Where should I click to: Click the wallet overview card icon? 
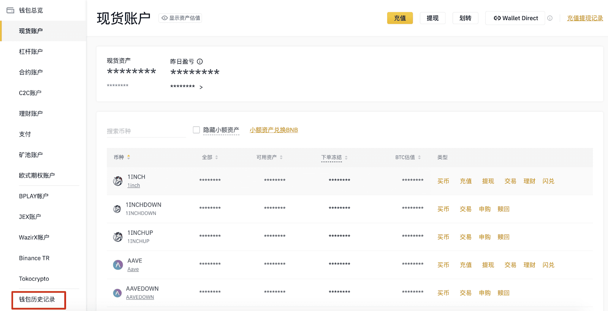pyautogui.click(x=10, y=10)
